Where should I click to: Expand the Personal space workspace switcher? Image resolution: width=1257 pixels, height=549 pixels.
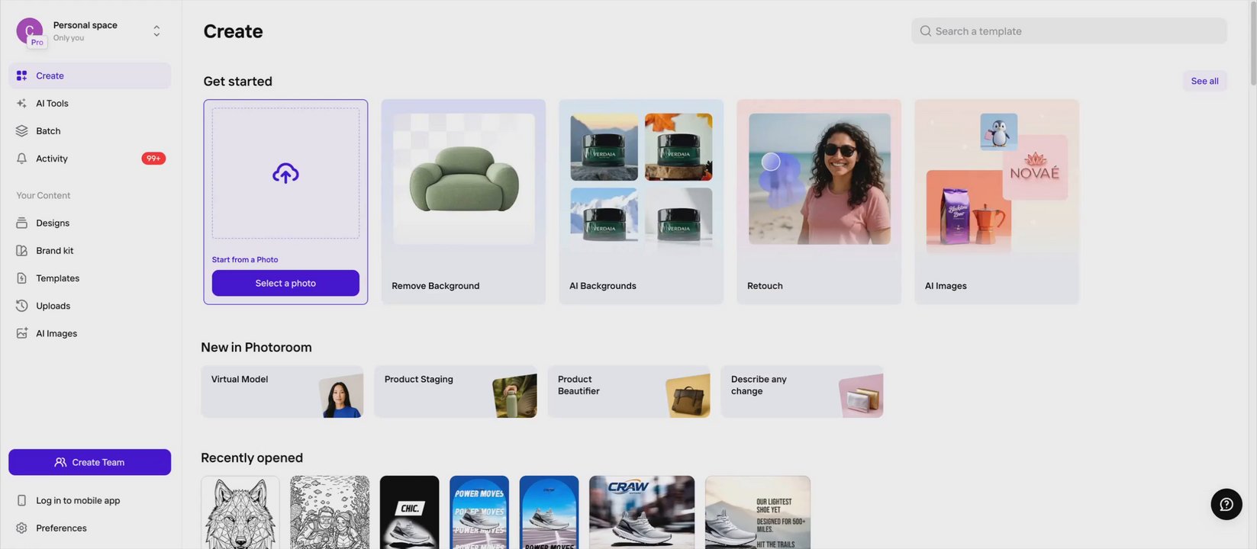tap(156, 31)
